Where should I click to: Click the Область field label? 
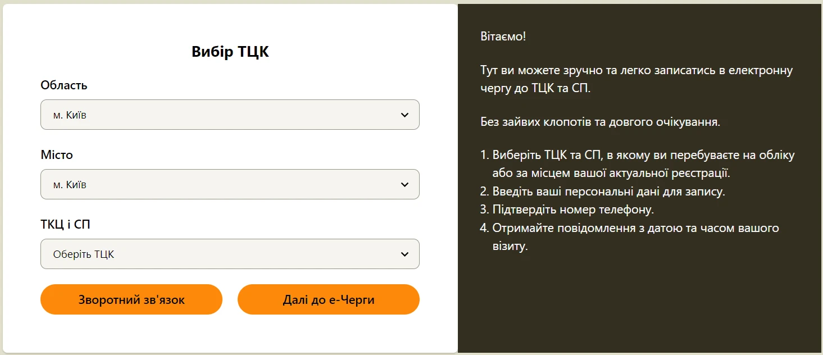[63, 85]
